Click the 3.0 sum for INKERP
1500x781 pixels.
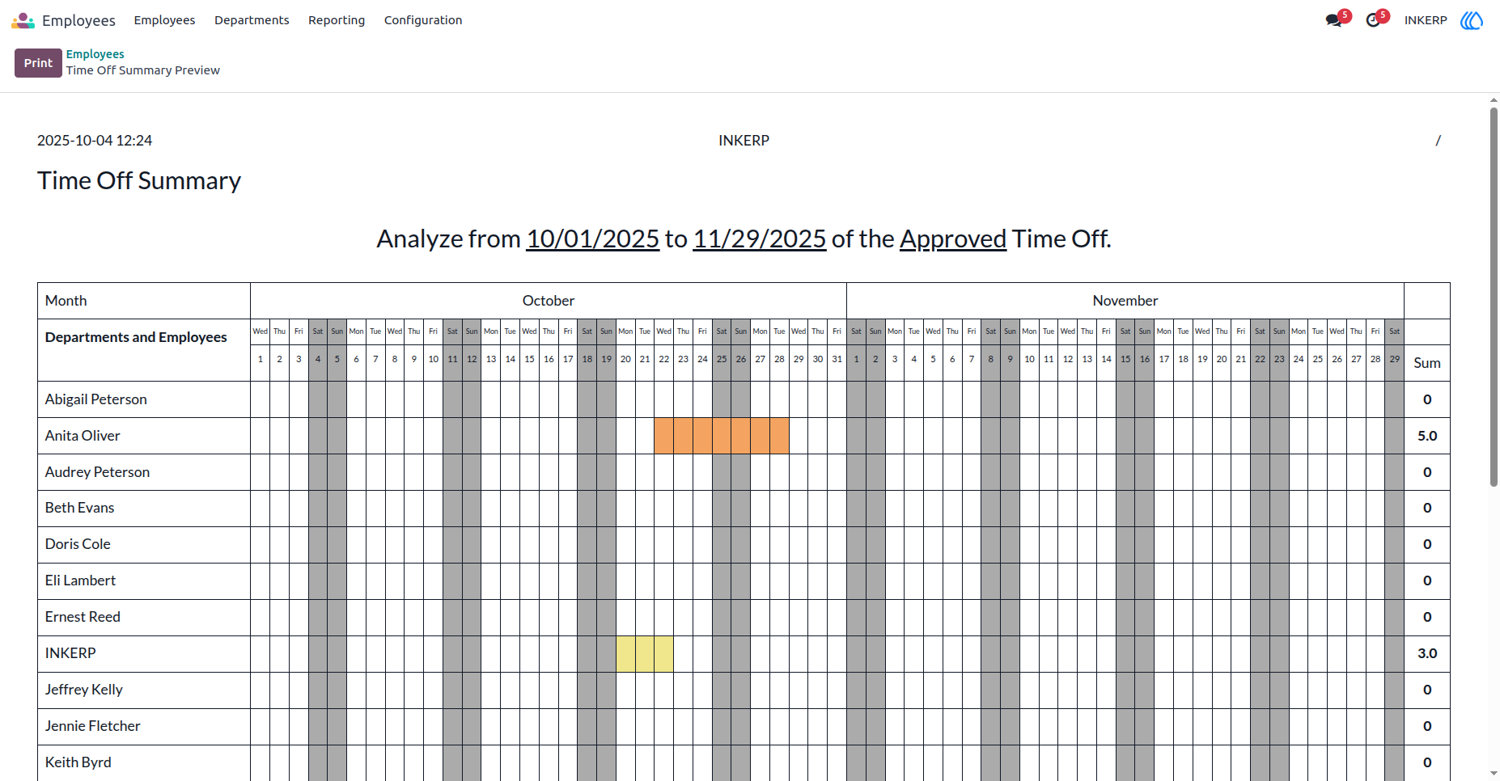pos(1427,653)
